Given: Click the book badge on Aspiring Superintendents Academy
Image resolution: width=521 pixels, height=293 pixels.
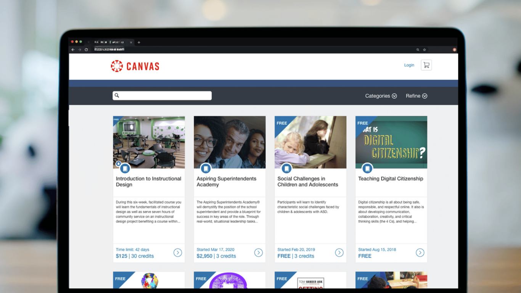Looking at the screenshot, I should (206, 168).
